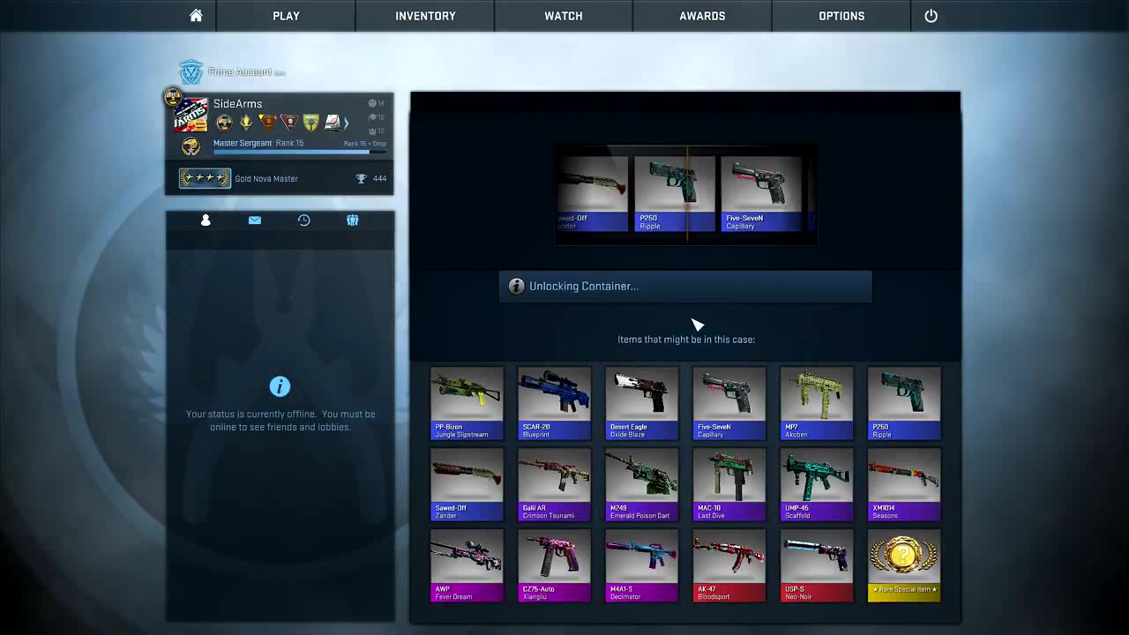Open the WATCH menu
The image size is (1129, 635).
click(563, 16)
